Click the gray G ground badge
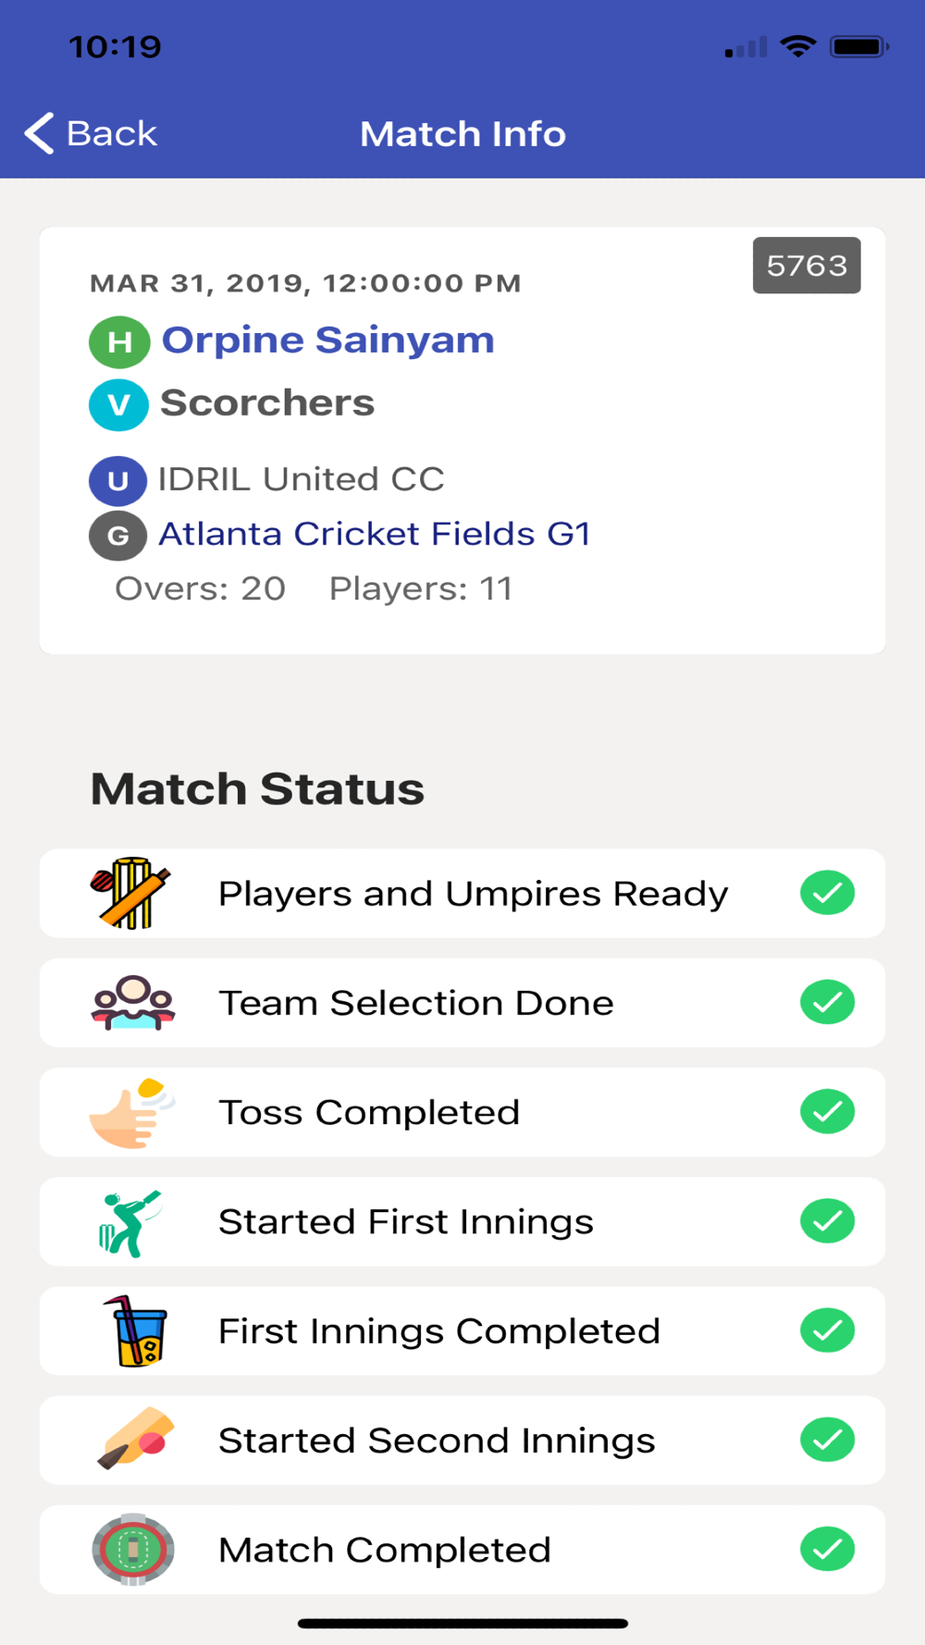 point(117,536)
